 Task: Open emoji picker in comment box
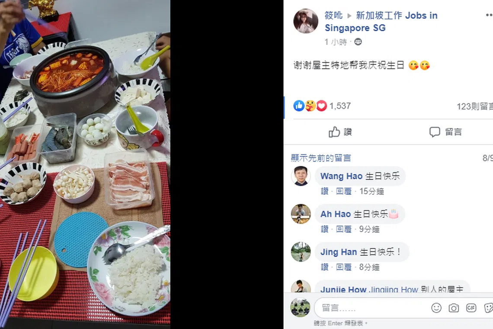tap(436, 308)
